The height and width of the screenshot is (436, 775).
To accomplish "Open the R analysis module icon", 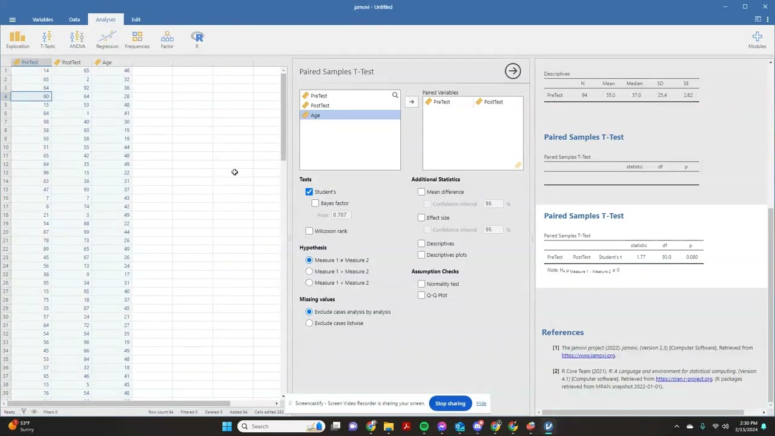I will [x=197, y=40].
